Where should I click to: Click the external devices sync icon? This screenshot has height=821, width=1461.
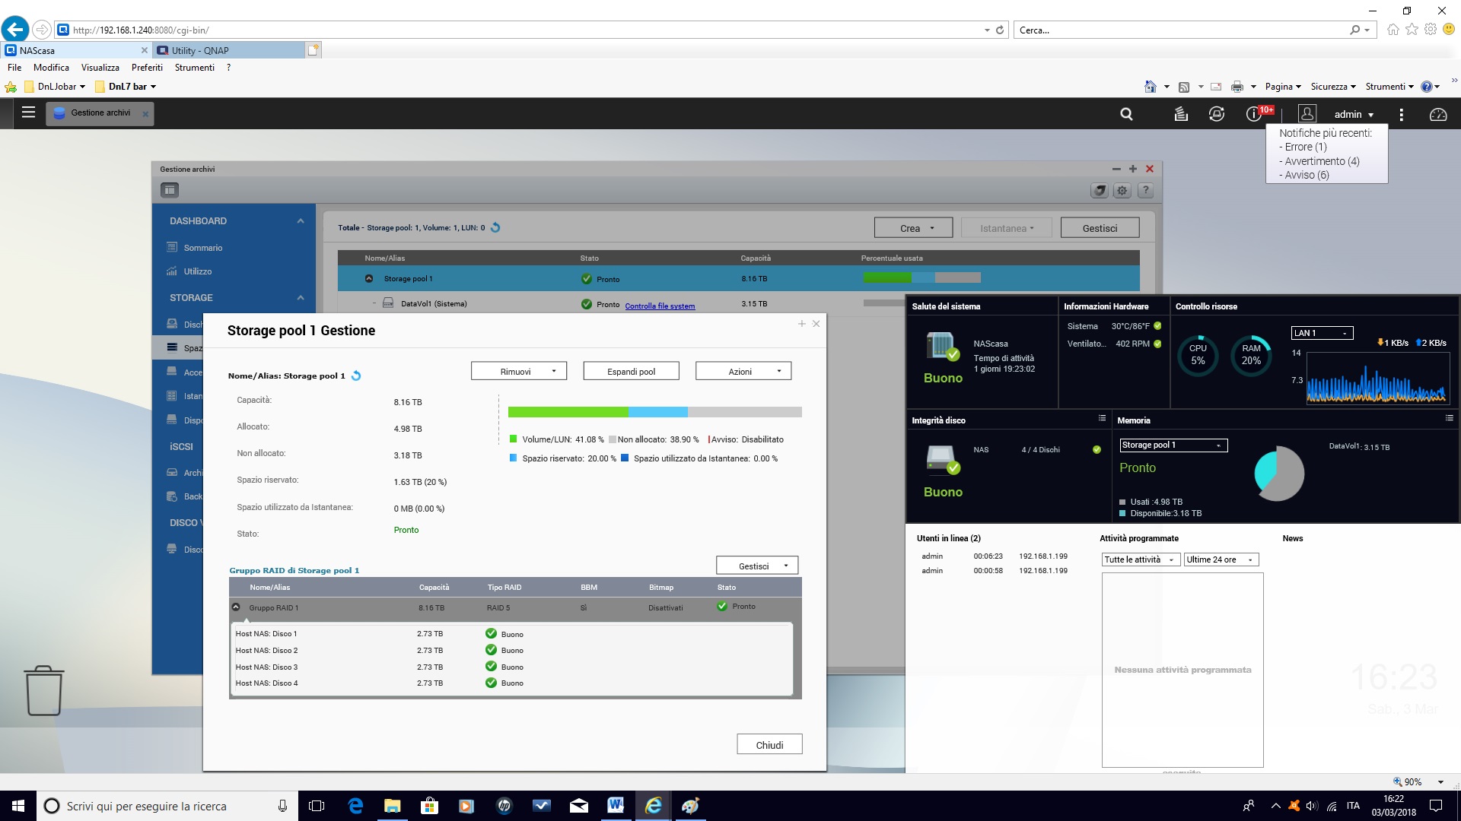(x=1217, y=114)
